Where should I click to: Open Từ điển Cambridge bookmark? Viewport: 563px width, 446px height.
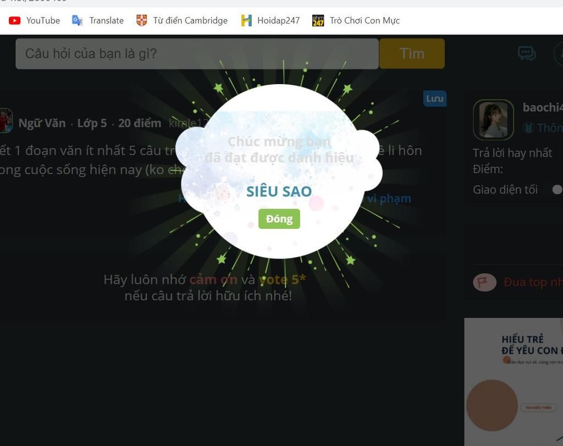click(182, 20)
